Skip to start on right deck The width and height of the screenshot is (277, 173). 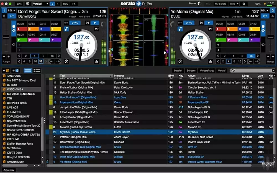tap(201, 23)
